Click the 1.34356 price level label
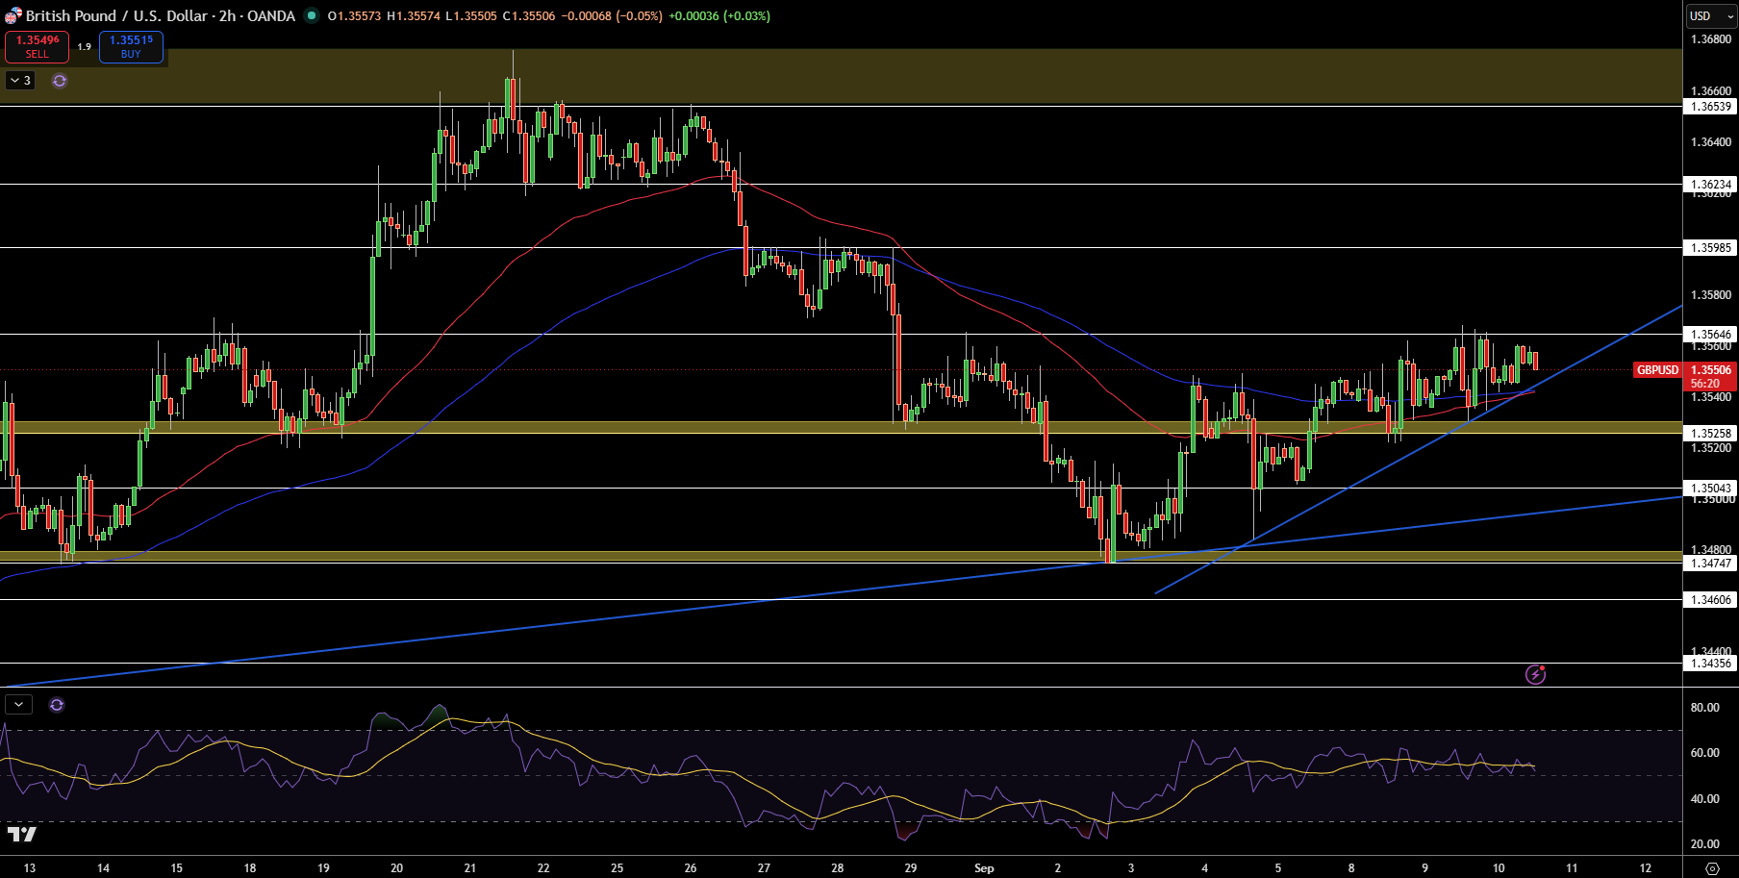 click(x=1711, y=664)
